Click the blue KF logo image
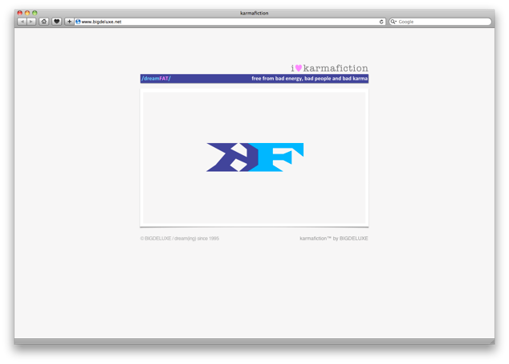Viewport: 509px width, 364px height. coord(254,157)
